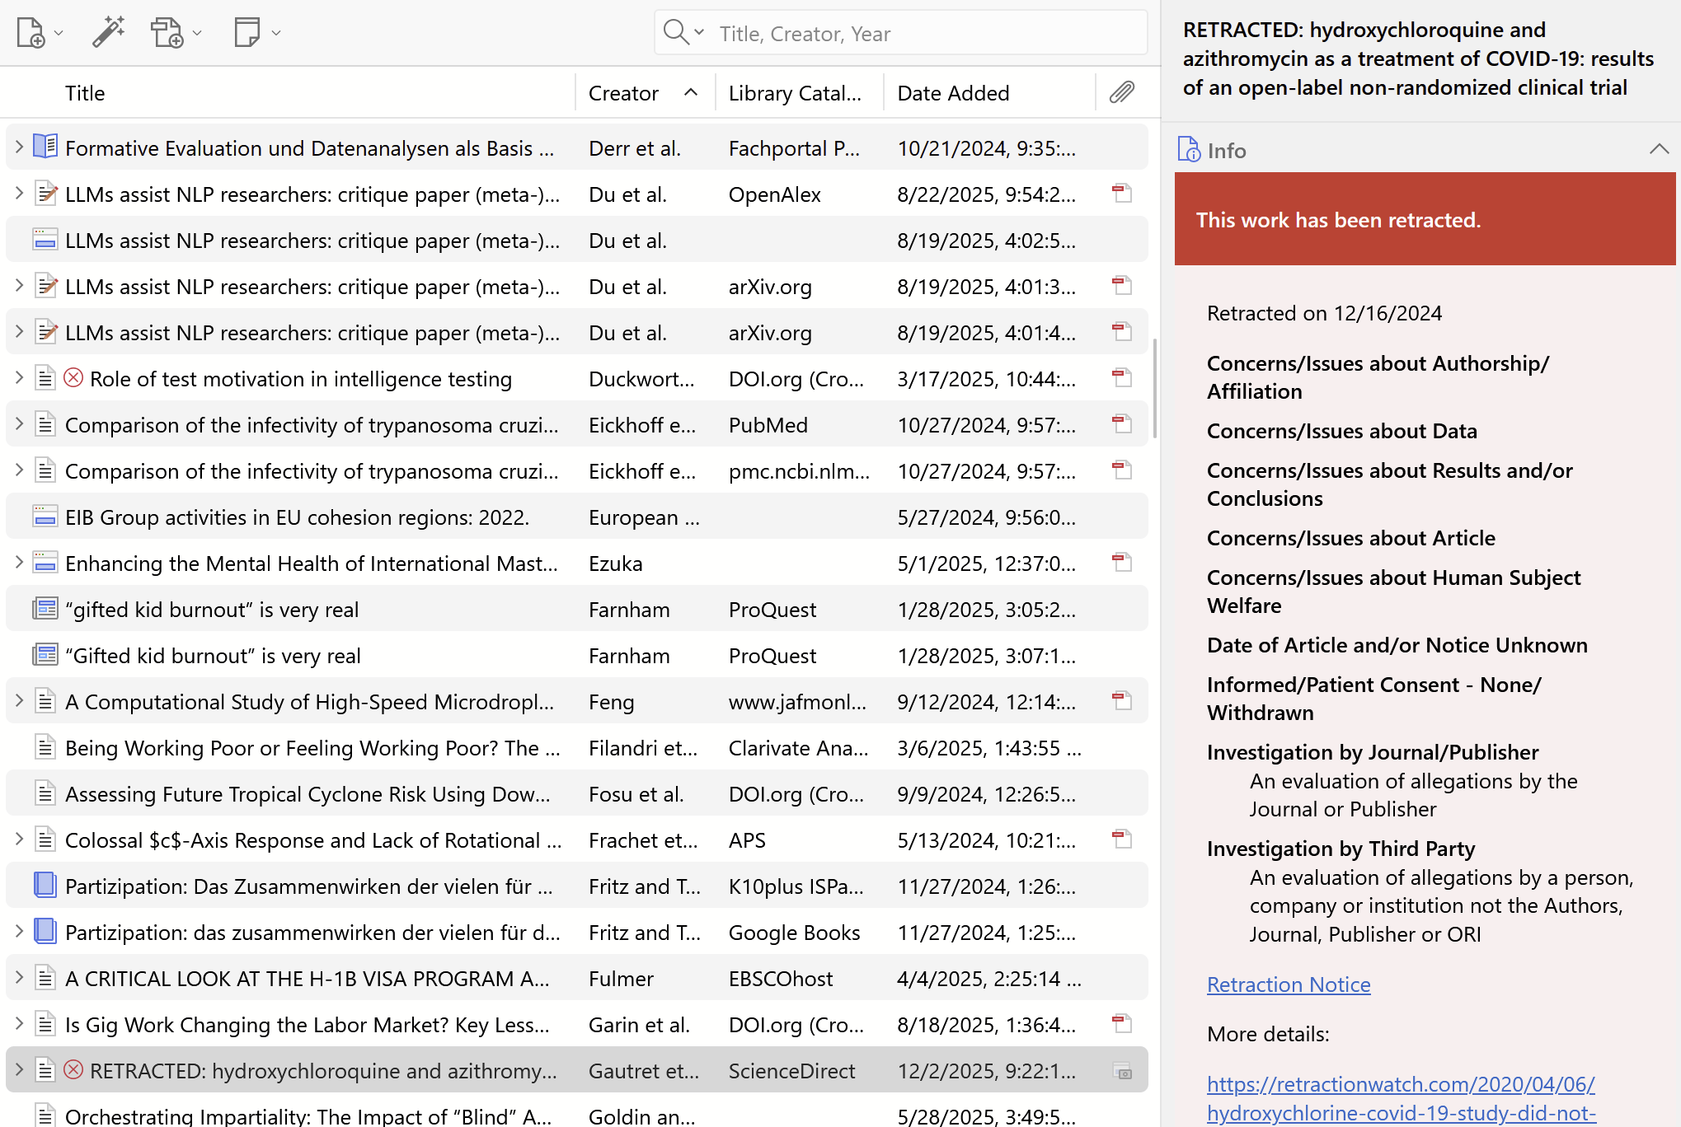Click the attachment paperclip column header
This screenshot has width=1681, height=1127.
(x=1121, y=92)
